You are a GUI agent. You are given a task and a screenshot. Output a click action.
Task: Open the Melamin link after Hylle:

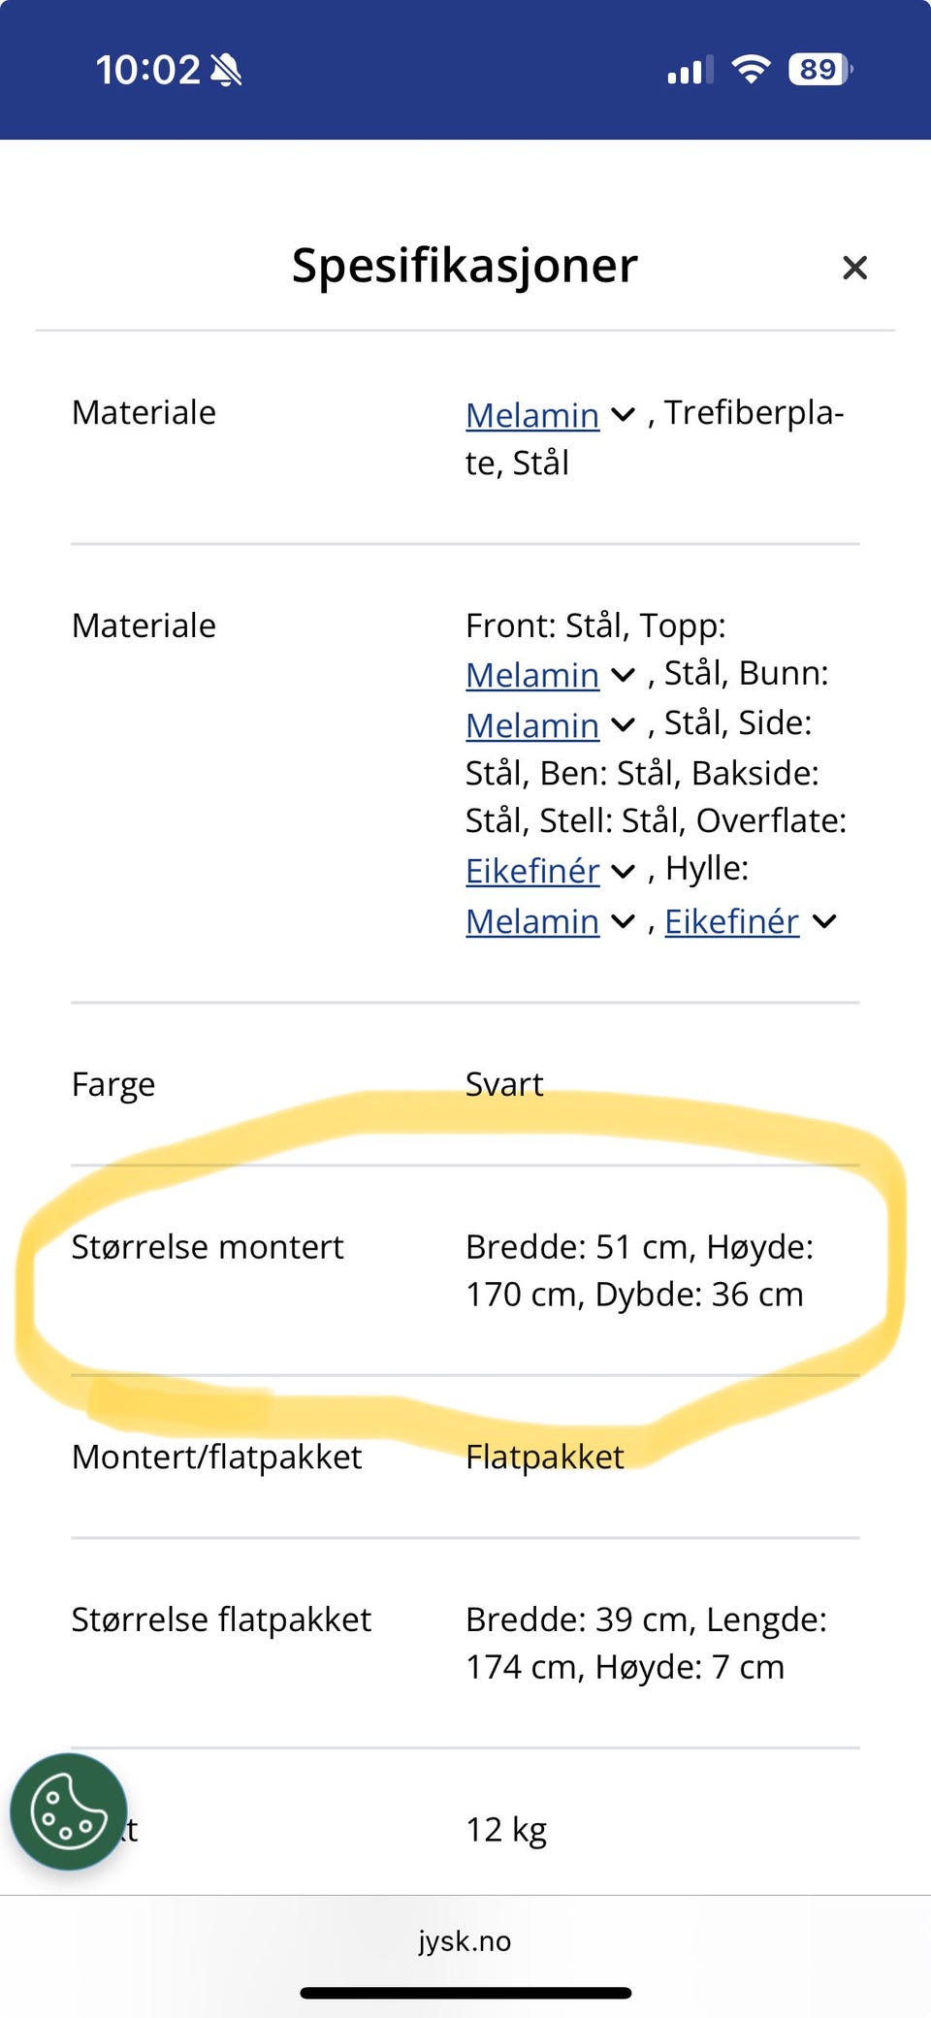(x=532, y=921)
